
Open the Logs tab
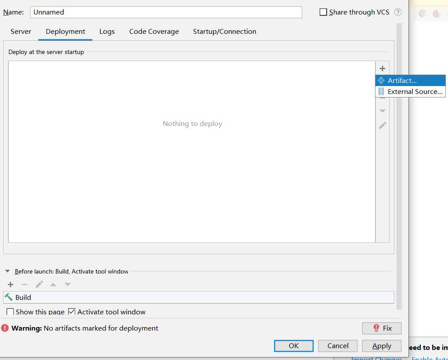pos(107,31)
